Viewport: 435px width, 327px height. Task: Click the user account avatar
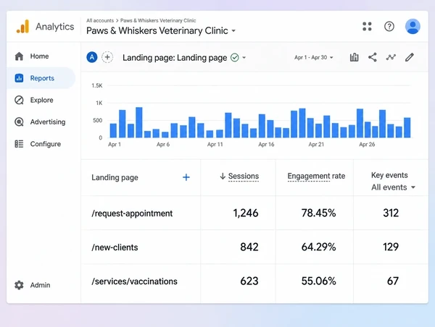(x=413, y=26)
